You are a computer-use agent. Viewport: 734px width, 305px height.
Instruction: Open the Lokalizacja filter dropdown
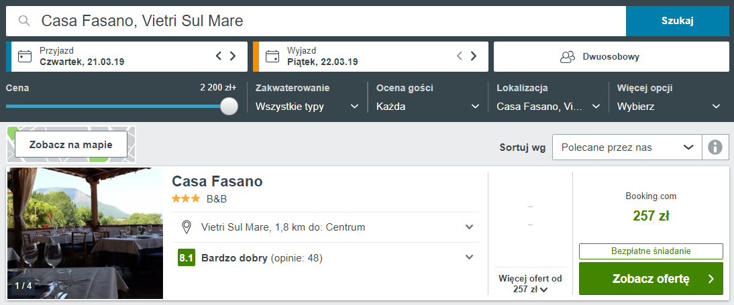(548, 107)
